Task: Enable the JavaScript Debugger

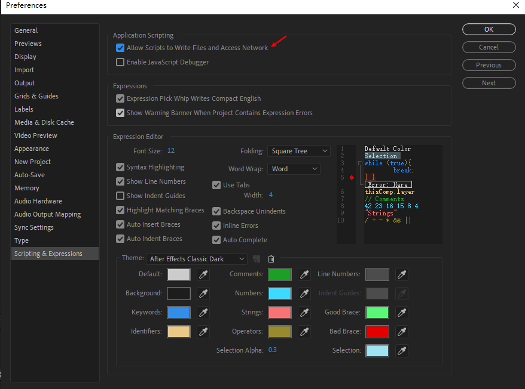Action: pyautogui.click(x=120, y=61)
